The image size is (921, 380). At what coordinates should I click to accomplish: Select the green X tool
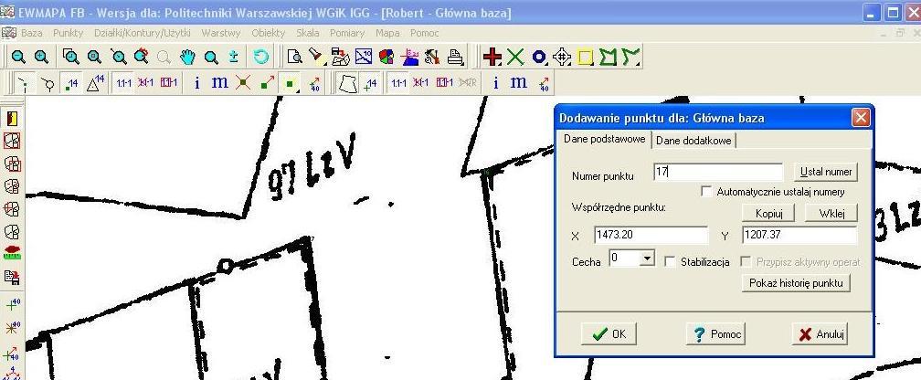tap(515, 57)
